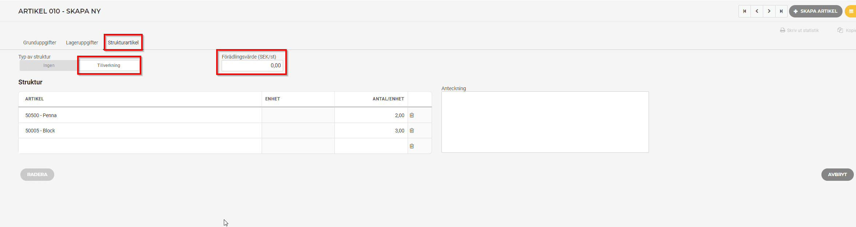Open the Grunduppgifter tab
Screen dimensions: 856x227
[x=40, y=43]
